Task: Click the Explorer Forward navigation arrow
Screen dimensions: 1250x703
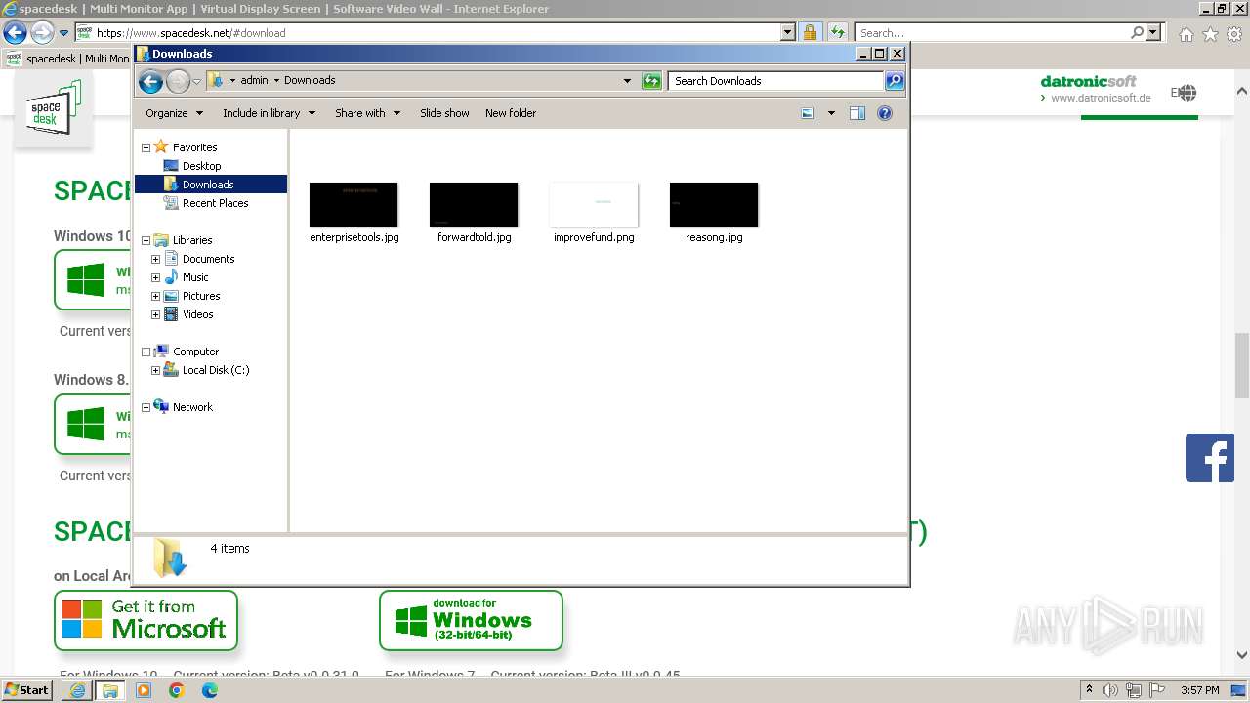Action: [178, 81]
